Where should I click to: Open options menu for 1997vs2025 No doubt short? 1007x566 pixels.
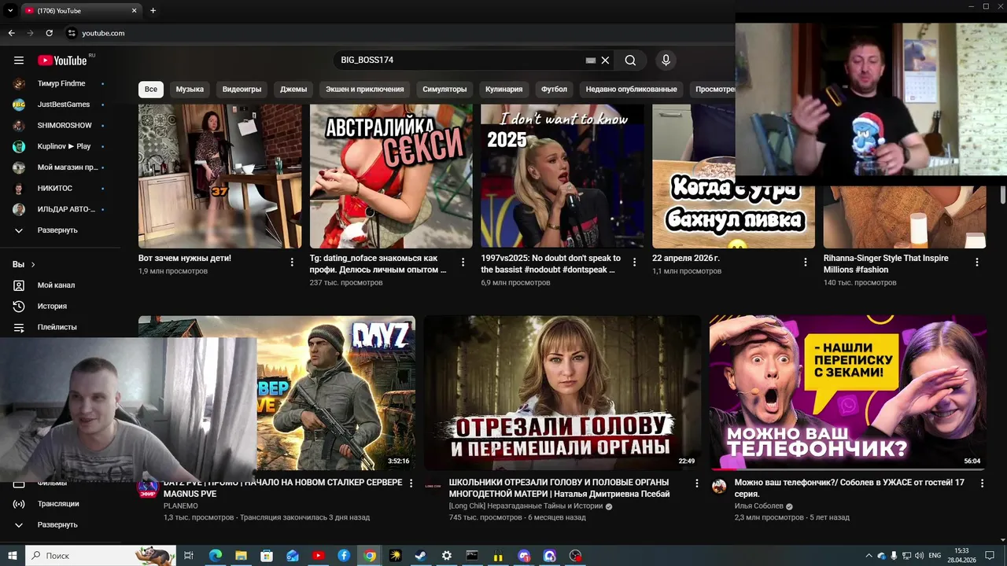click(x=634, y=262)
